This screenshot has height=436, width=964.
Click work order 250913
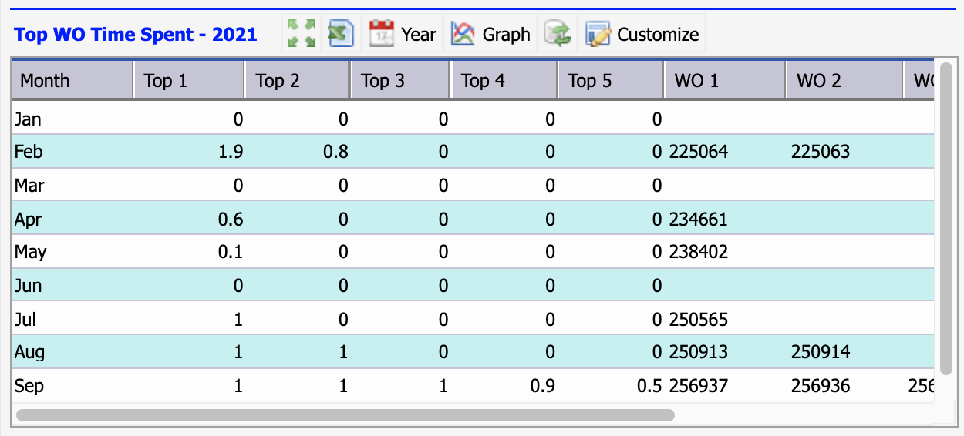click(699, 352)
